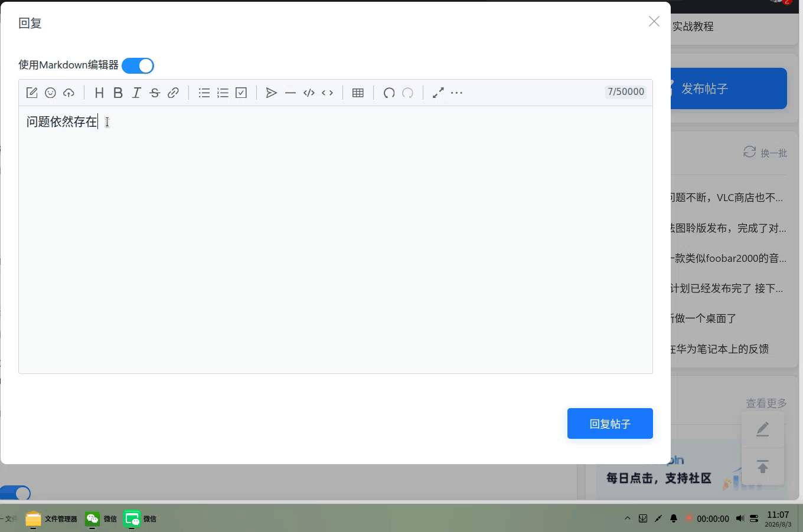
Task: Click the text editing area
Action: tap(335, 239)
